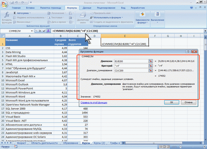207x149 pixels.
Task: Collapse dialog via Диапазон range selector icon
Action: pyautogui.click(x=150, y=61)
